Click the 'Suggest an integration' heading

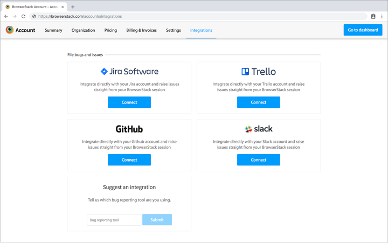(x=129, y=187)
